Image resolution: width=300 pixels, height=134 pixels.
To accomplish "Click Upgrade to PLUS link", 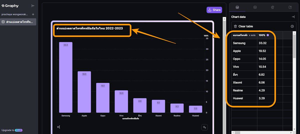I will (x=12, y=130).
